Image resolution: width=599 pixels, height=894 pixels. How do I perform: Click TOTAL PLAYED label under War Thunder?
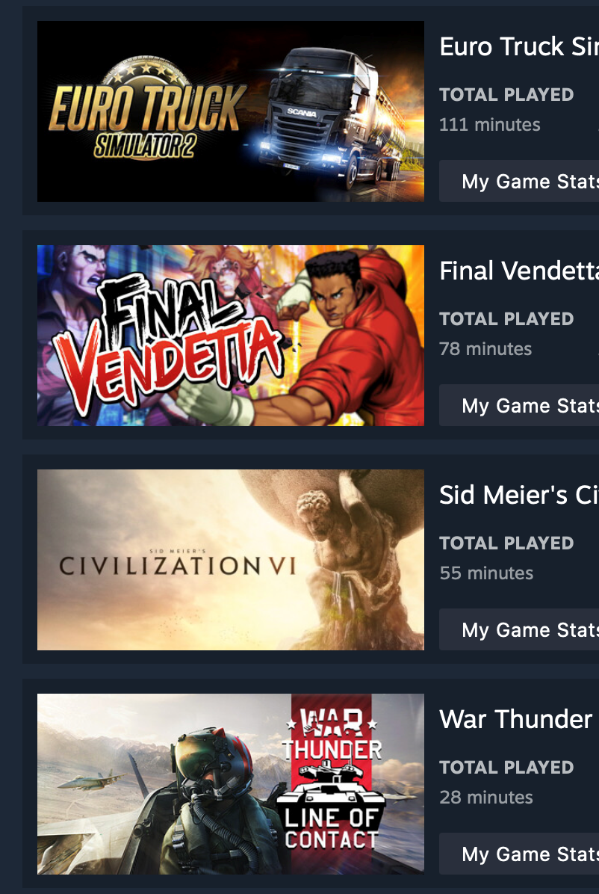click(506, 767)
